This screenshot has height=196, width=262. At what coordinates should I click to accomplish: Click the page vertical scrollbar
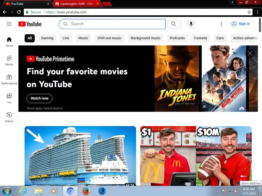260,25
